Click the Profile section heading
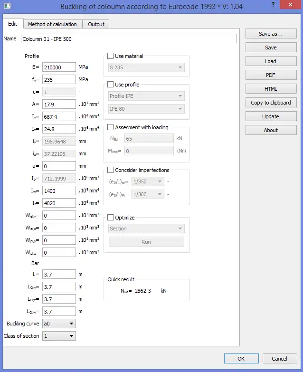 32,56
